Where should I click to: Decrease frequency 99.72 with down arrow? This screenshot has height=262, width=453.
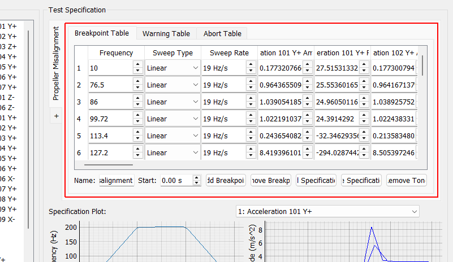138,121
